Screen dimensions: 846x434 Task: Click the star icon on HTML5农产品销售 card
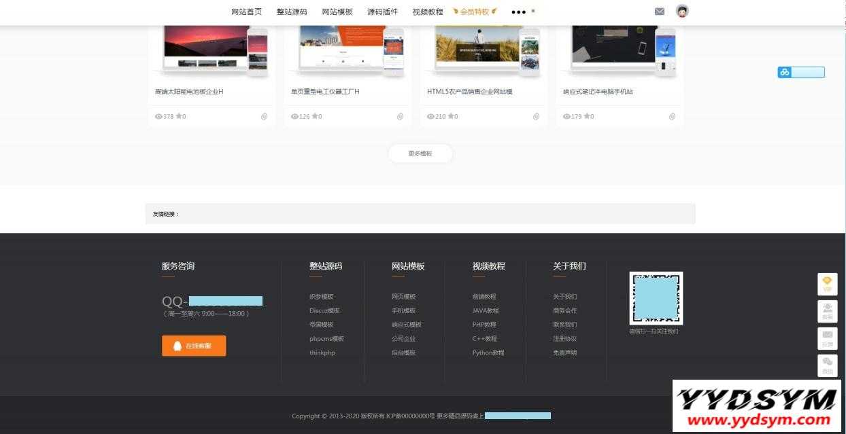pyautogui.click(x=451, y=116)
